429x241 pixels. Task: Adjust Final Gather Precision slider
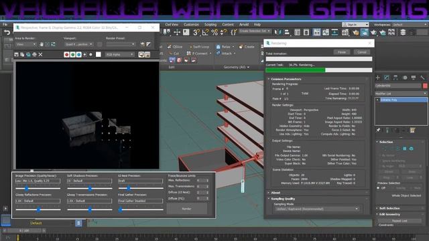121,210
